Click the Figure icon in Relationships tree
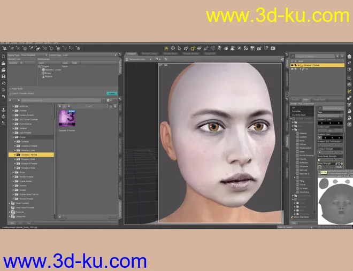 tap(41, 67)
